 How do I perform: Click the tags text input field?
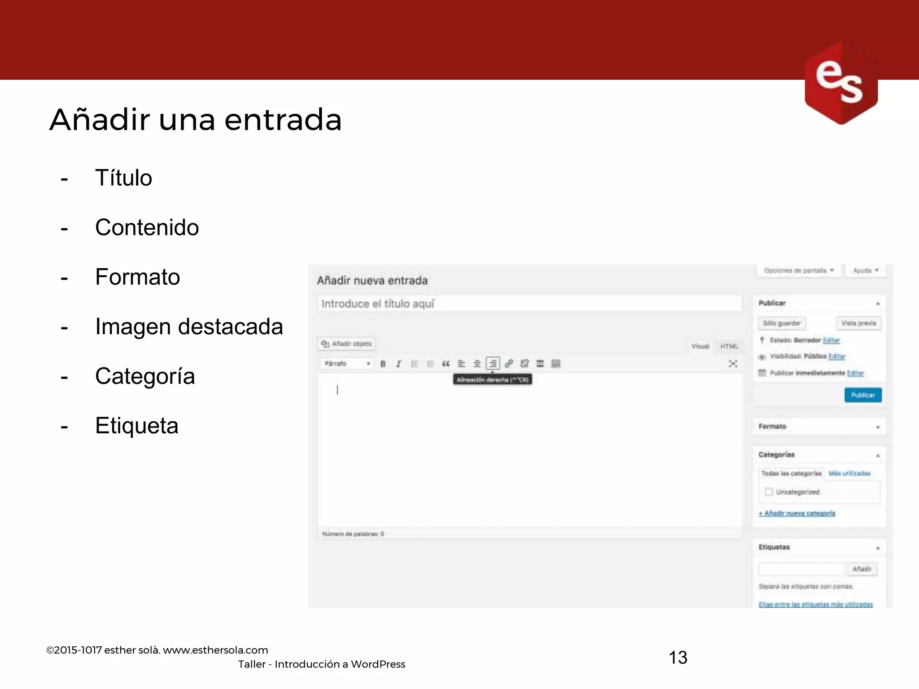click(x=801, y=569)
